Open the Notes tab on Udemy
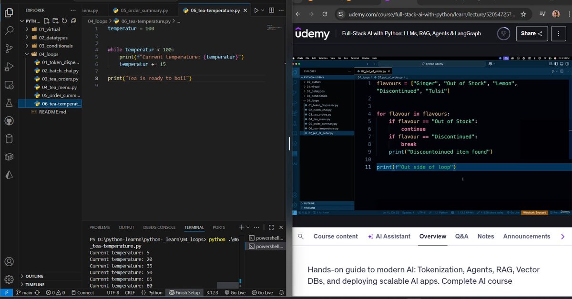Viewport: 572px width, 299px height. pyautogui.click(x=486, y=236)
